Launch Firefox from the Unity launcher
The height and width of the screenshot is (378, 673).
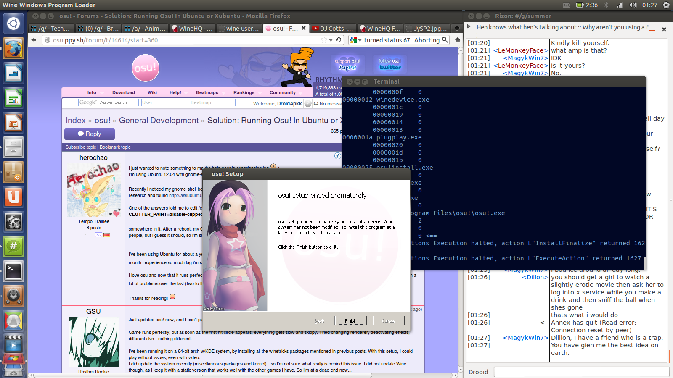pyautogui.click(x=13, y=48)
